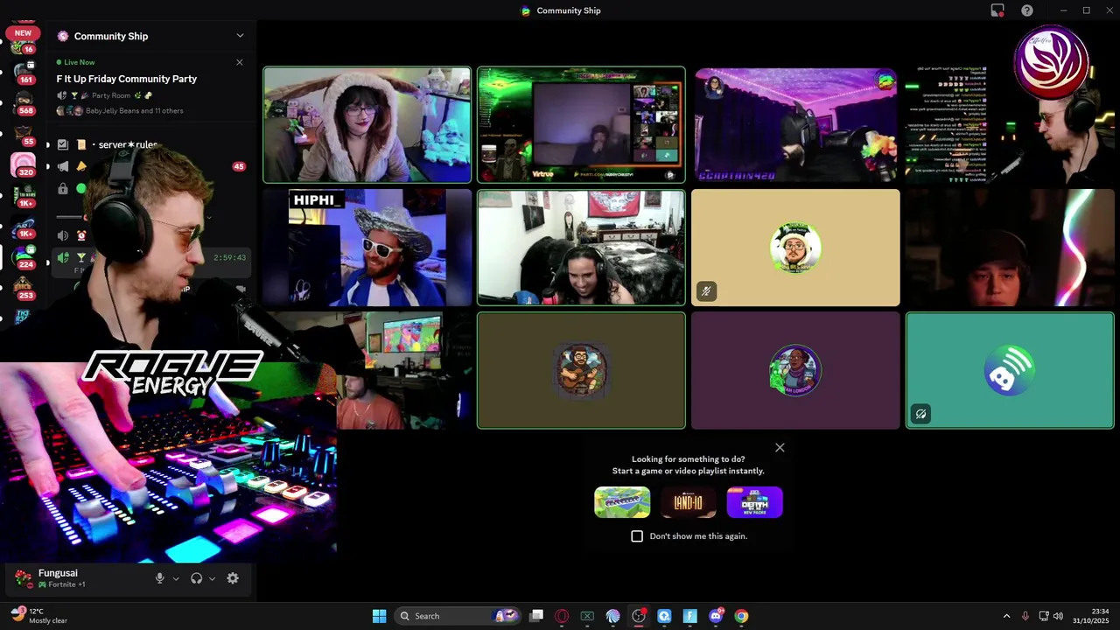Select the teal Discord-logo participant tile

pos(1010,370)
